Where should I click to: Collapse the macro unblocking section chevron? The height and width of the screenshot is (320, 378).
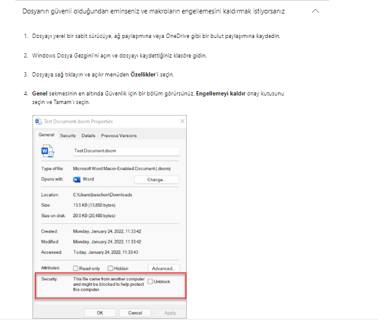pyautogui.click(x=315, y=12)
